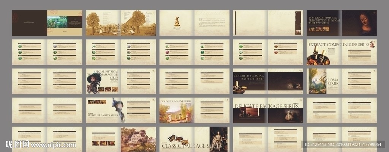This screenshot has width=389, height=152.
Task: Select the Golden Sunshine Series heading
Action: click(x=176, y=101)
